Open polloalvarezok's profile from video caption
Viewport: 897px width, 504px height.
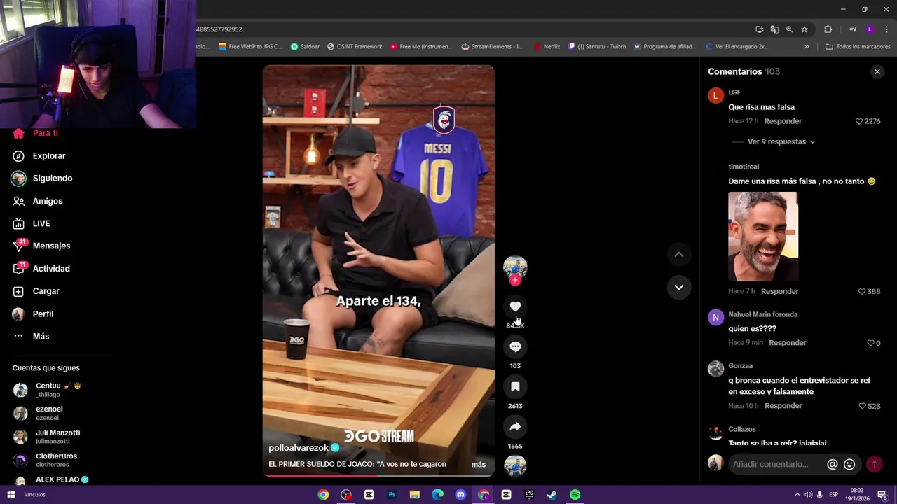coord(299,448)
